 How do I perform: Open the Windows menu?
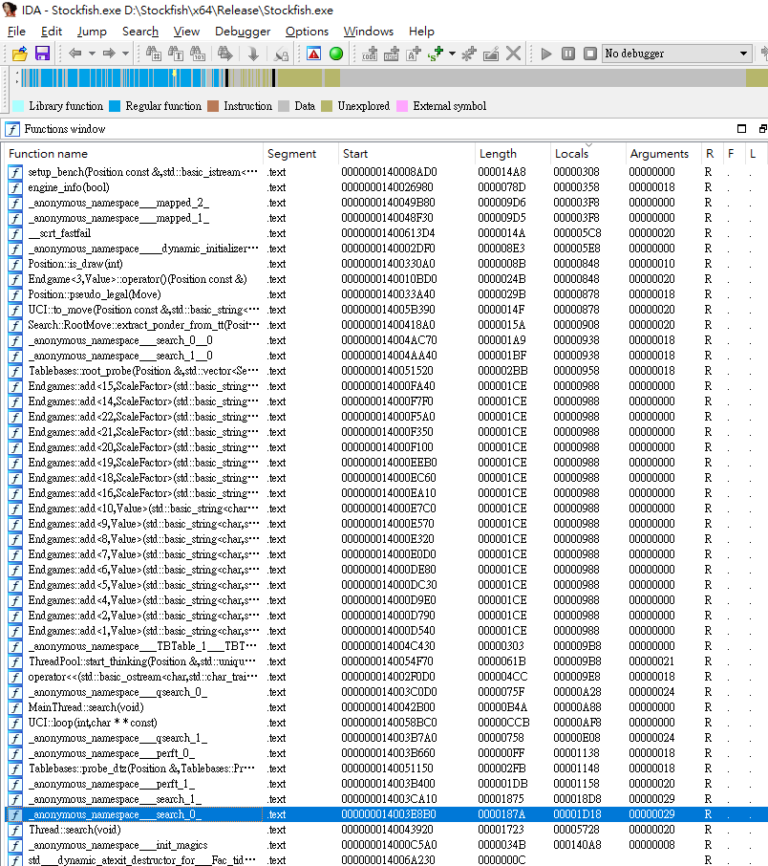[x=369, y=32]
